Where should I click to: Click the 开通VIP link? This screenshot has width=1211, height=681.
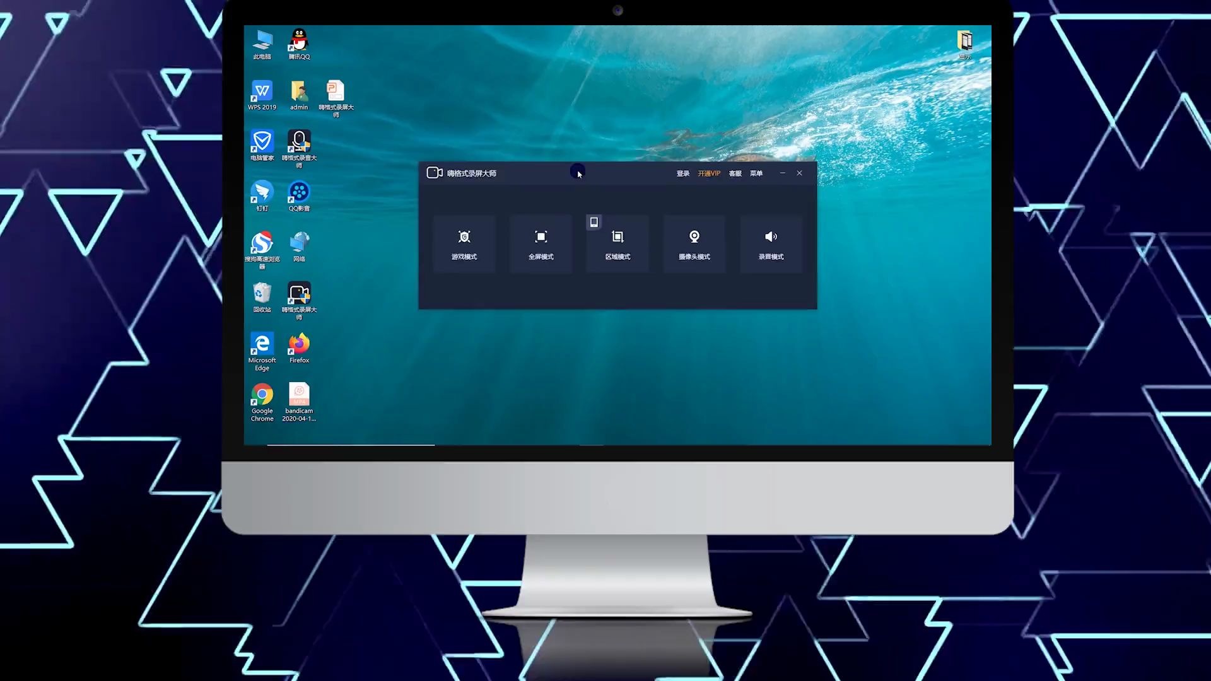(x=708, y=173)
